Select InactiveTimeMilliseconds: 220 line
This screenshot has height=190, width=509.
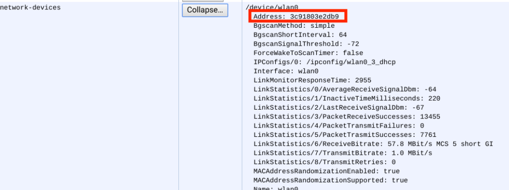click(346, 98)
